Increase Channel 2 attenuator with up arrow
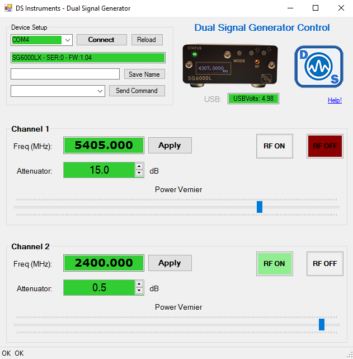 click(139, 284)
